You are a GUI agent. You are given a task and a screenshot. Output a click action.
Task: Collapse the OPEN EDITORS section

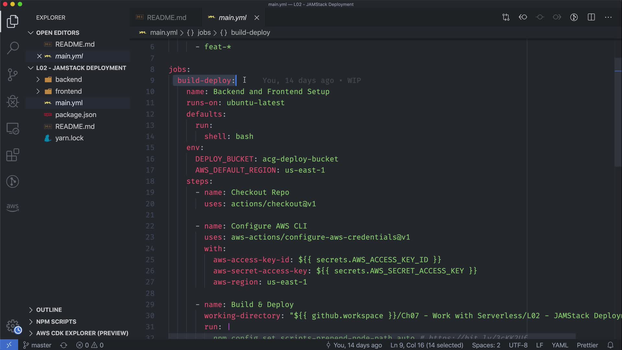(x=57, y=33)
